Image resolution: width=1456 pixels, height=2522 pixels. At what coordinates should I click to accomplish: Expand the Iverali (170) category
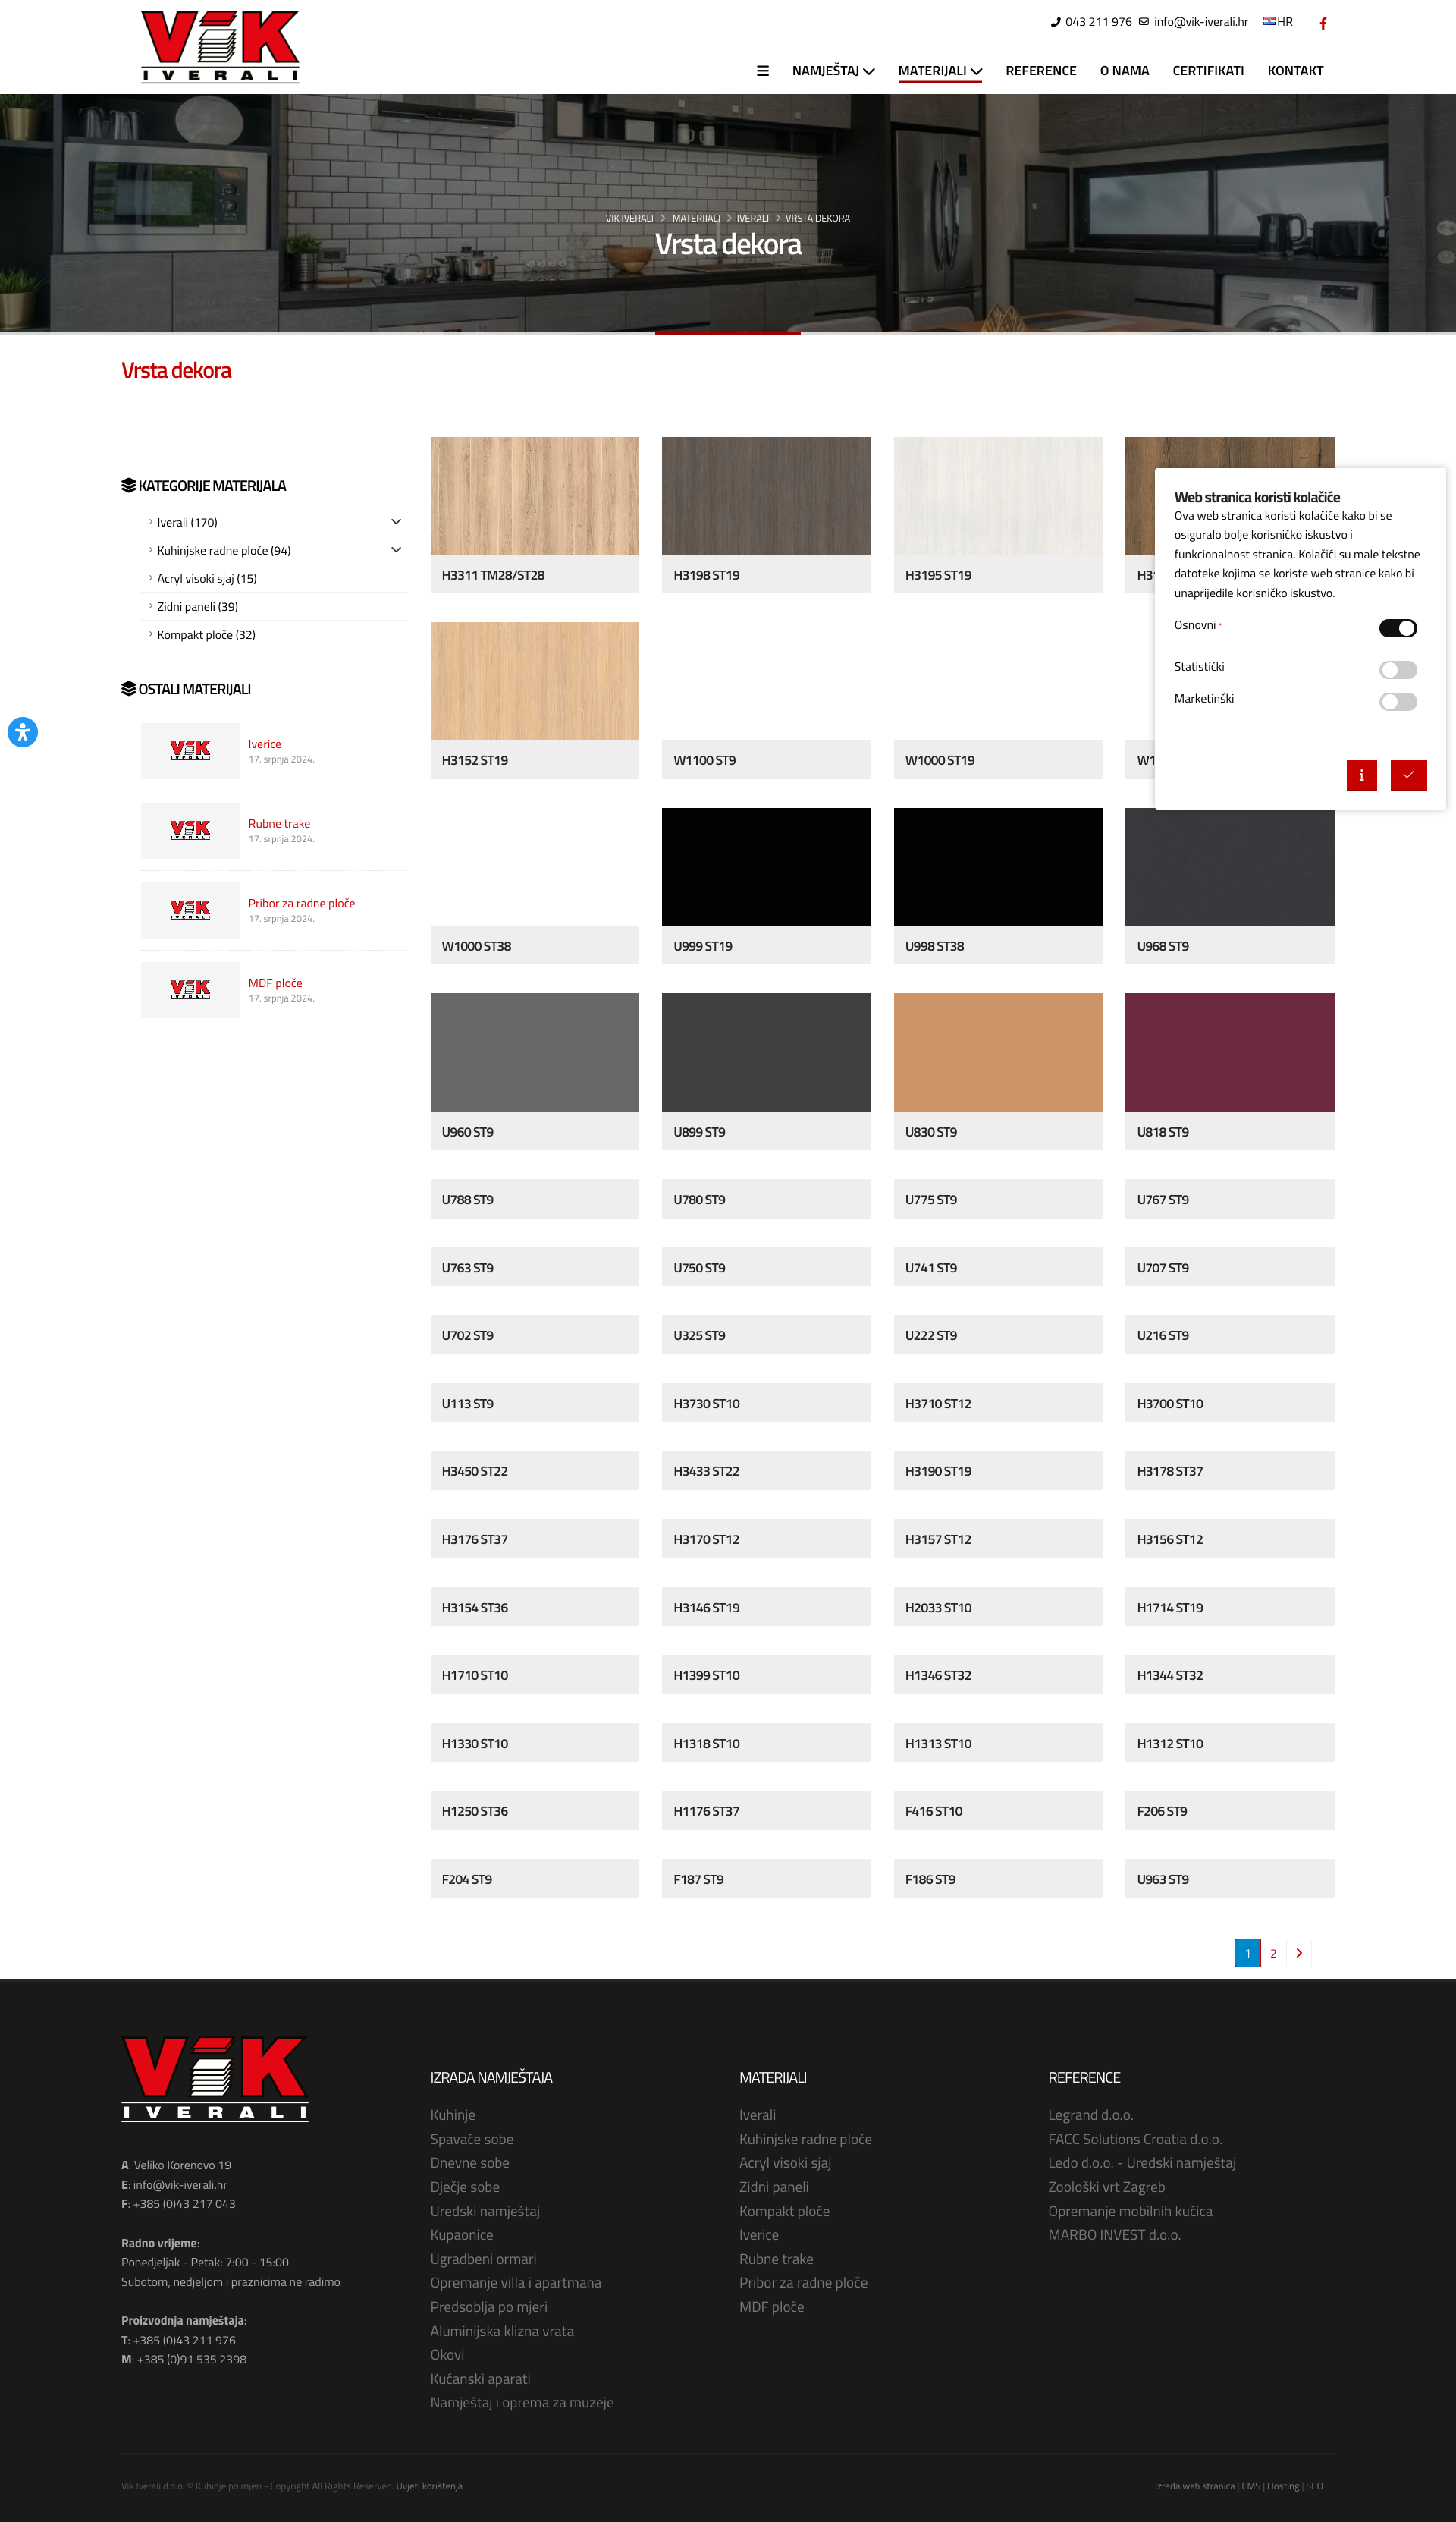(x=396, y=521)
